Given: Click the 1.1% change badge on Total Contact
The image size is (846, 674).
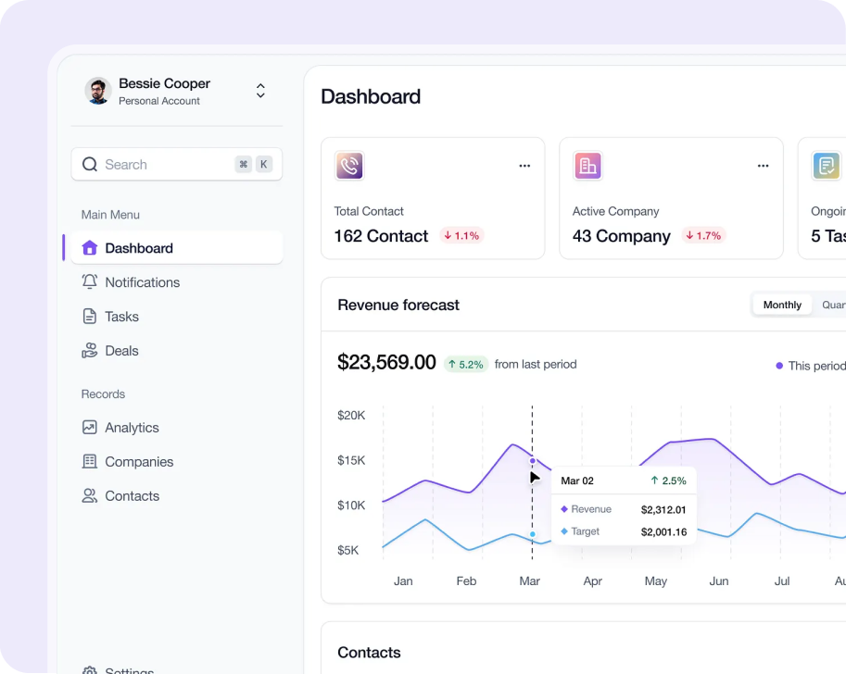Looking at the screenshot, I should pyautogui.click(x=461, y=236).
